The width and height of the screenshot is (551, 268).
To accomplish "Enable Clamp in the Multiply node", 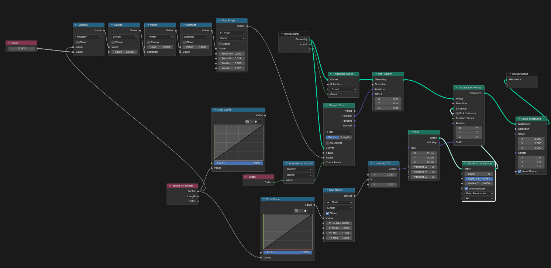I will 77,42.
